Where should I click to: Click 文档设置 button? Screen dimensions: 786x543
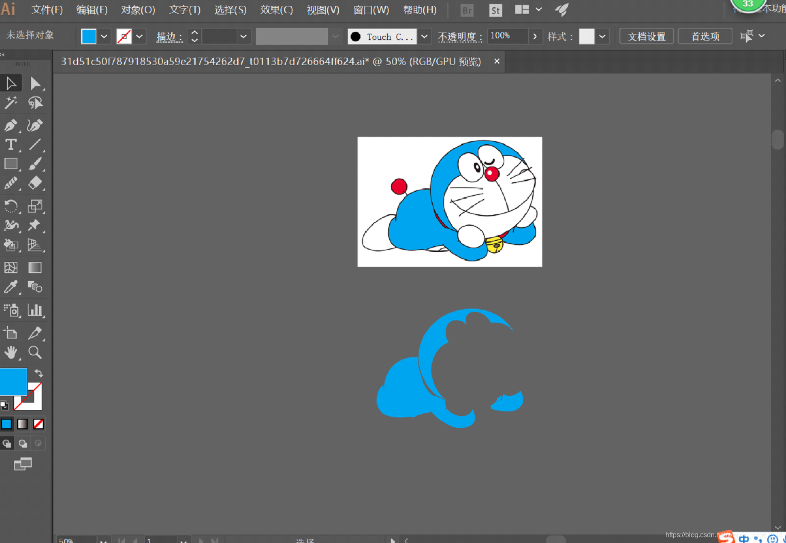pyautogui.click(x=646, y=37)
